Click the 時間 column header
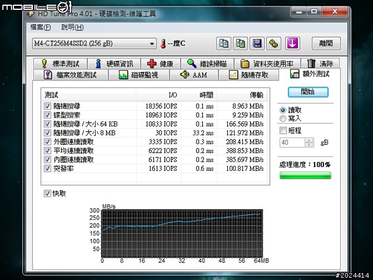Viewport: 373px width, 280px height. (199, 95)
